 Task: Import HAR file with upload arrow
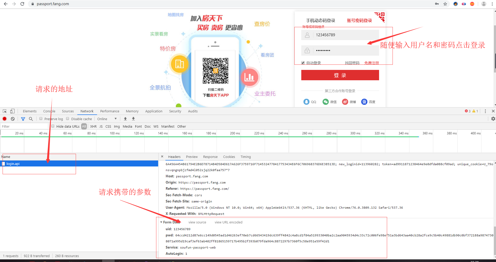[x=125, y=119]
